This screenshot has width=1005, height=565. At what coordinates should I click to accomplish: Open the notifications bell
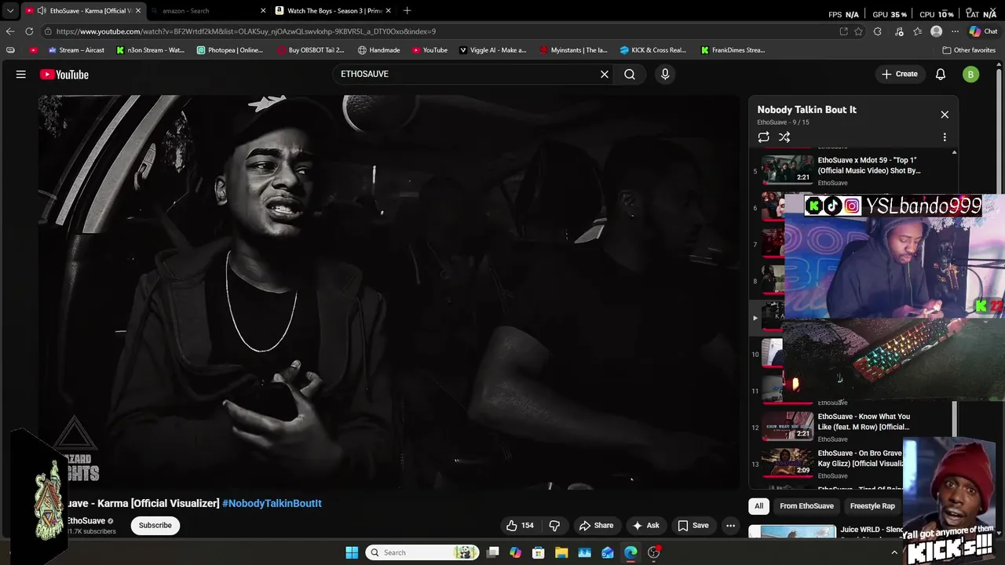pyautogui.click(x=941, y=74)
